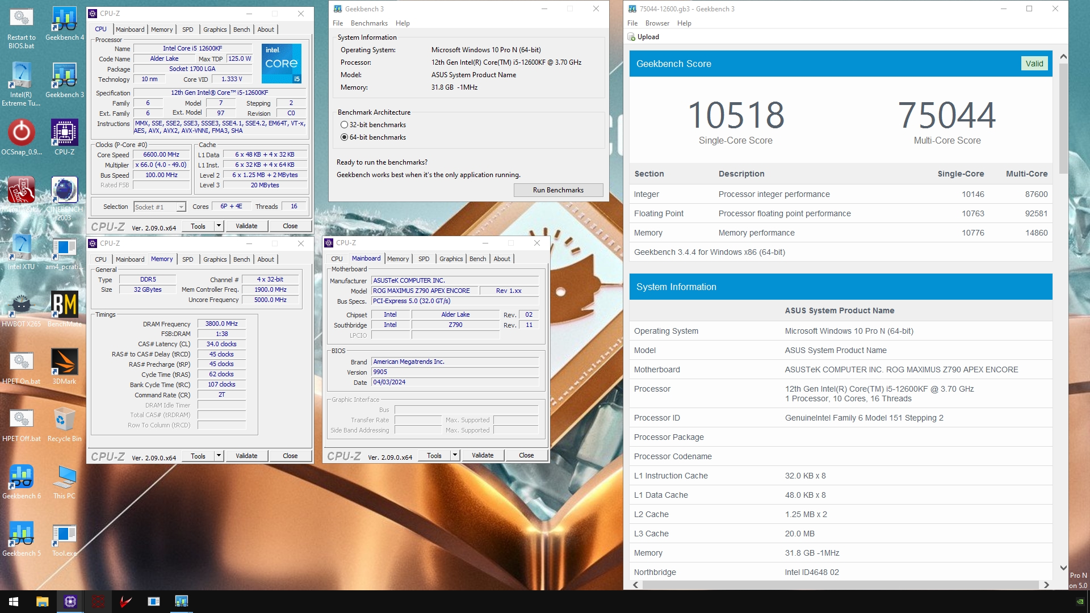1090x613 pixels.
Task: Click multi-core score 75044
Action: click(947, 115)
